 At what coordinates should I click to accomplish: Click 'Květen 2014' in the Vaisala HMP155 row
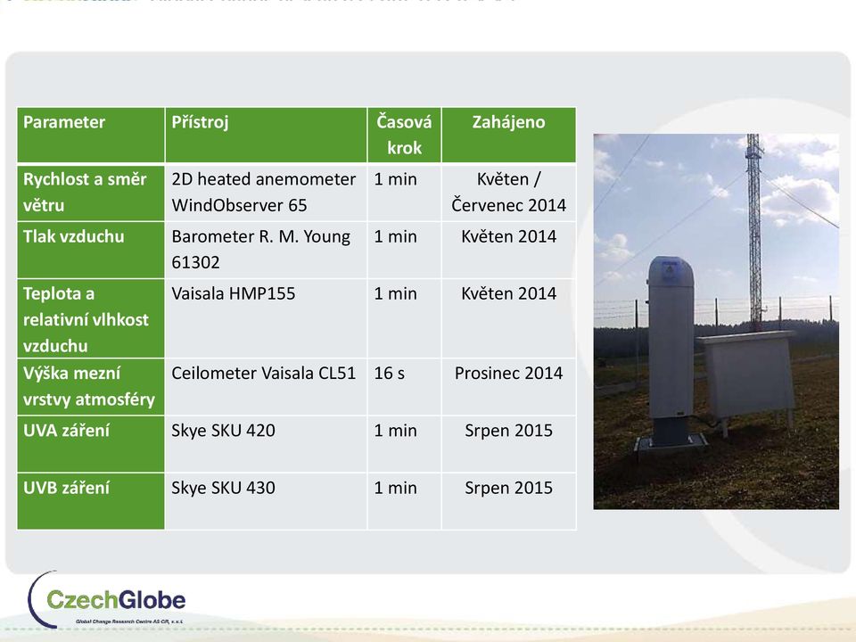[509, 318]
